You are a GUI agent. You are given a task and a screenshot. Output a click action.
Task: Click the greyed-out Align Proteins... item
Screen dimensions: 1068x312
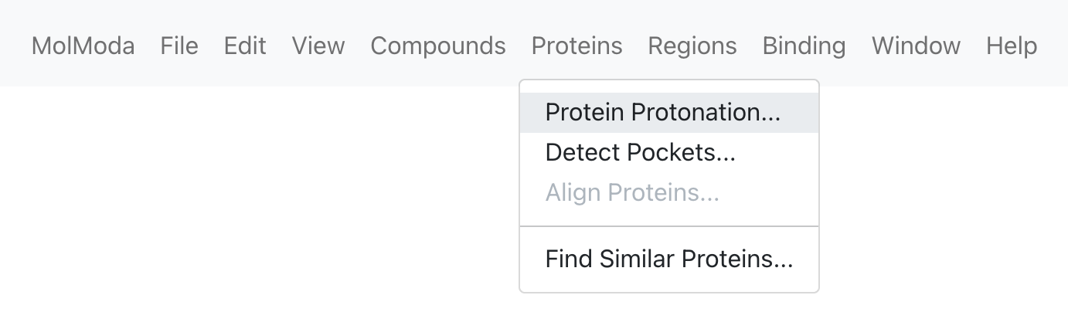669,192
